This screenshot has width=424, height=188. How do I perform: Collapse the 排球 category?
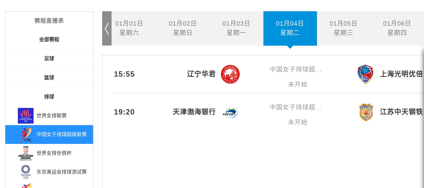[49, 97]
